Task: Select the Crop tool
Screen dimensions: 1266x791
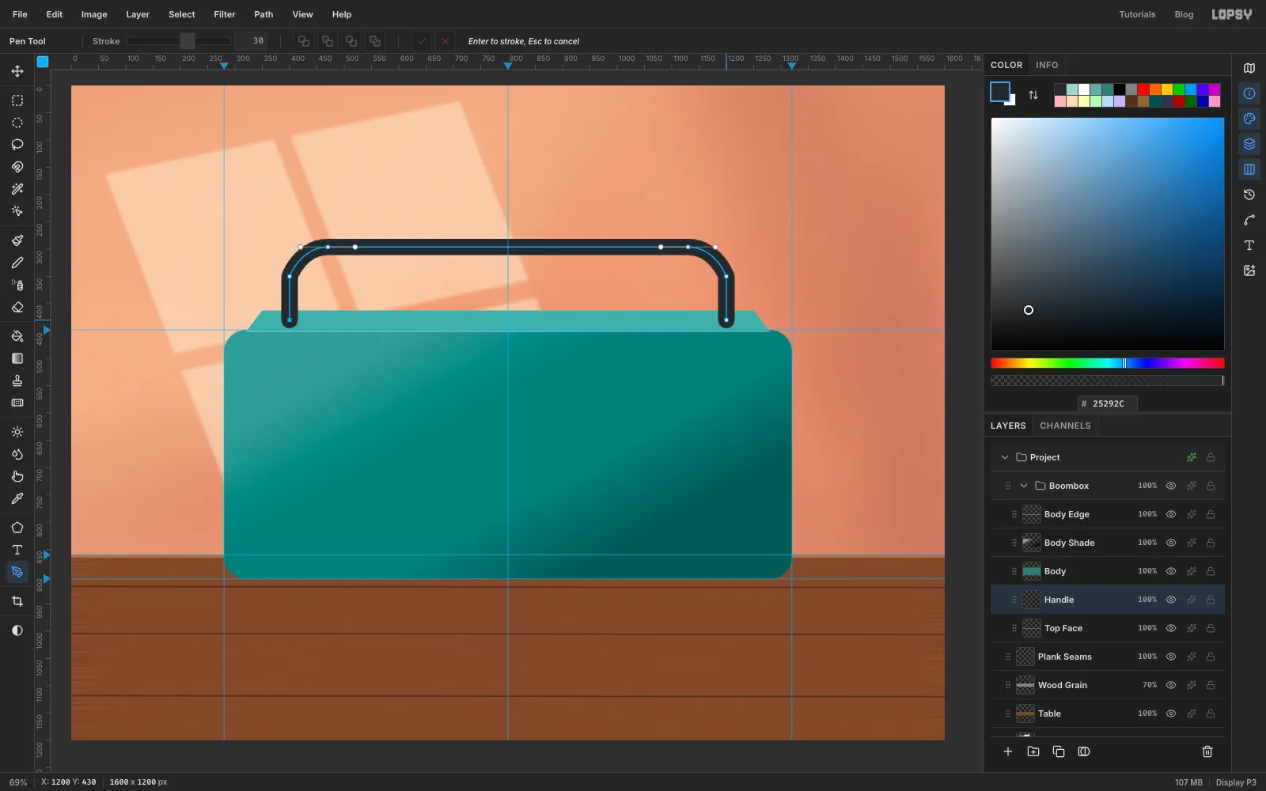Action: pos(17,601)
